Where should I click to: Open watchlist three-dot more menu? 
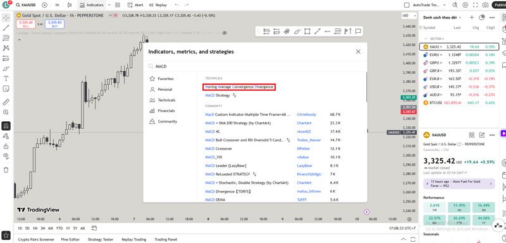point(492,18)
